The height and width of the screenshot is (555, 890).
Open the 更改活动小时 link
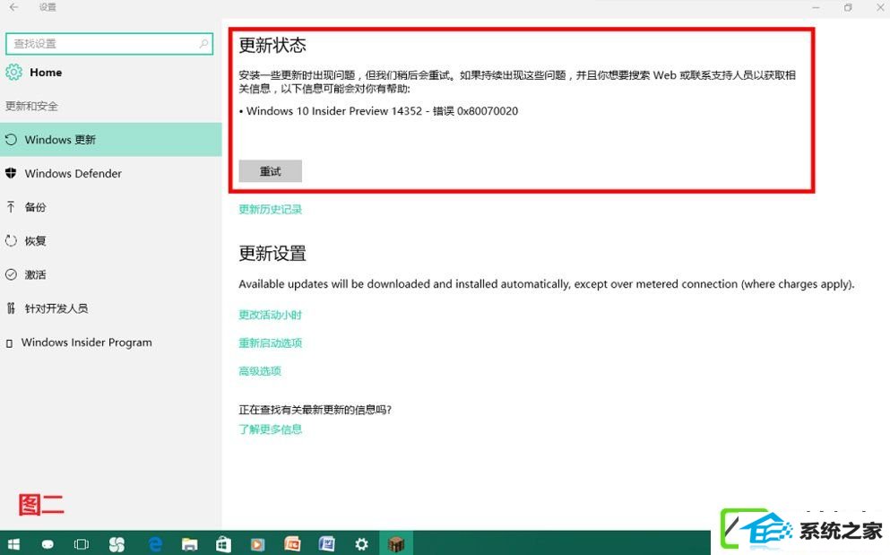coord(270,315)
